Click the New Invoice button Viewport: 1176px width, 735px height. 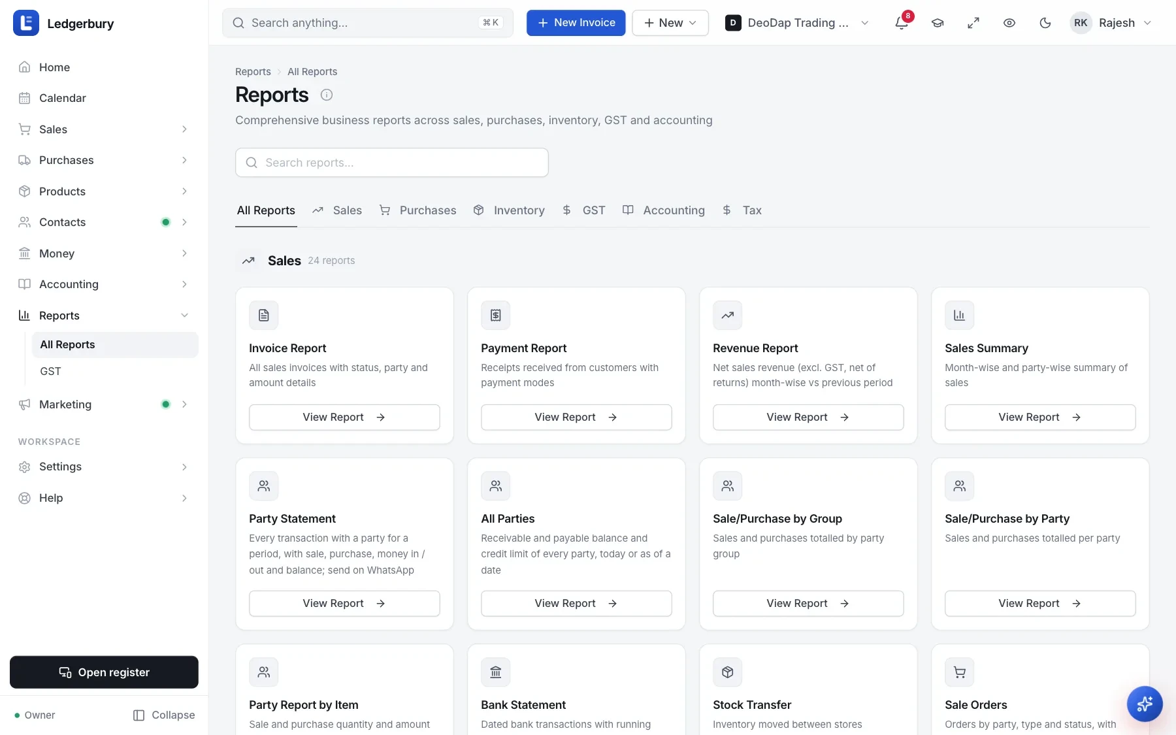pos(576,23)
